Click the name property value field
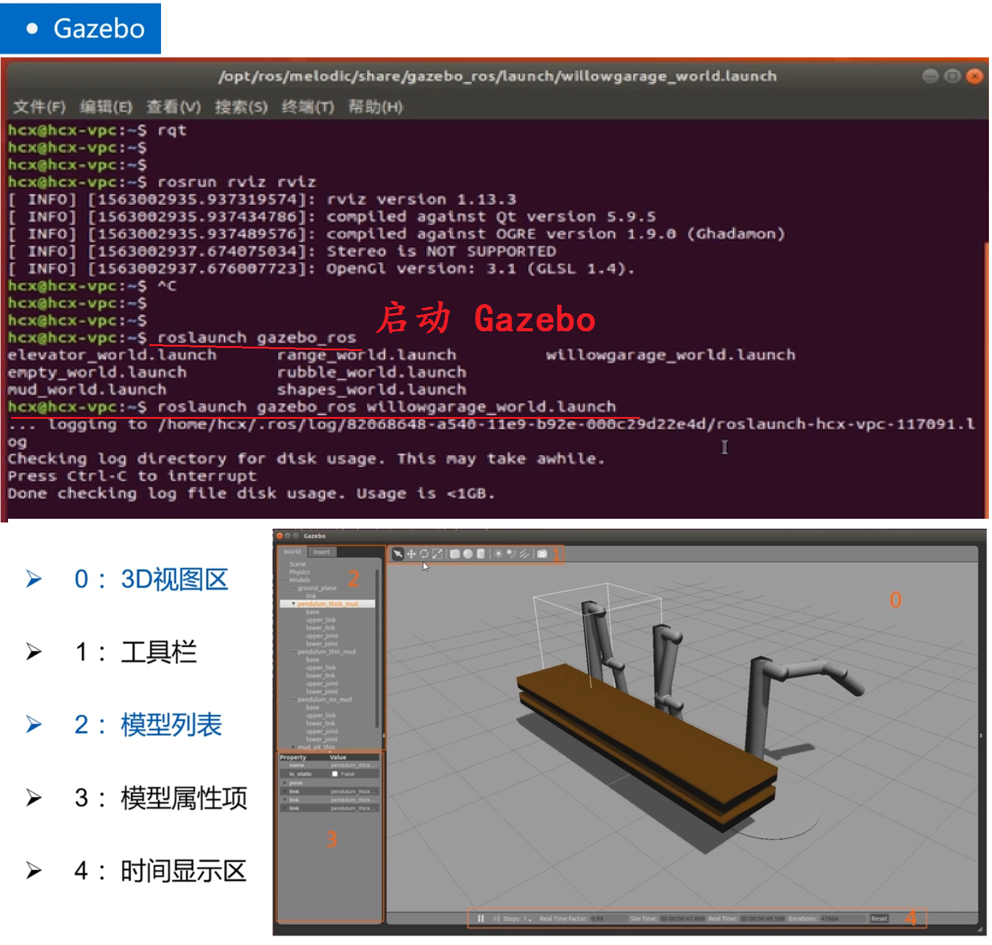This screenshot has width=992, height=945. tap(353, 765)
